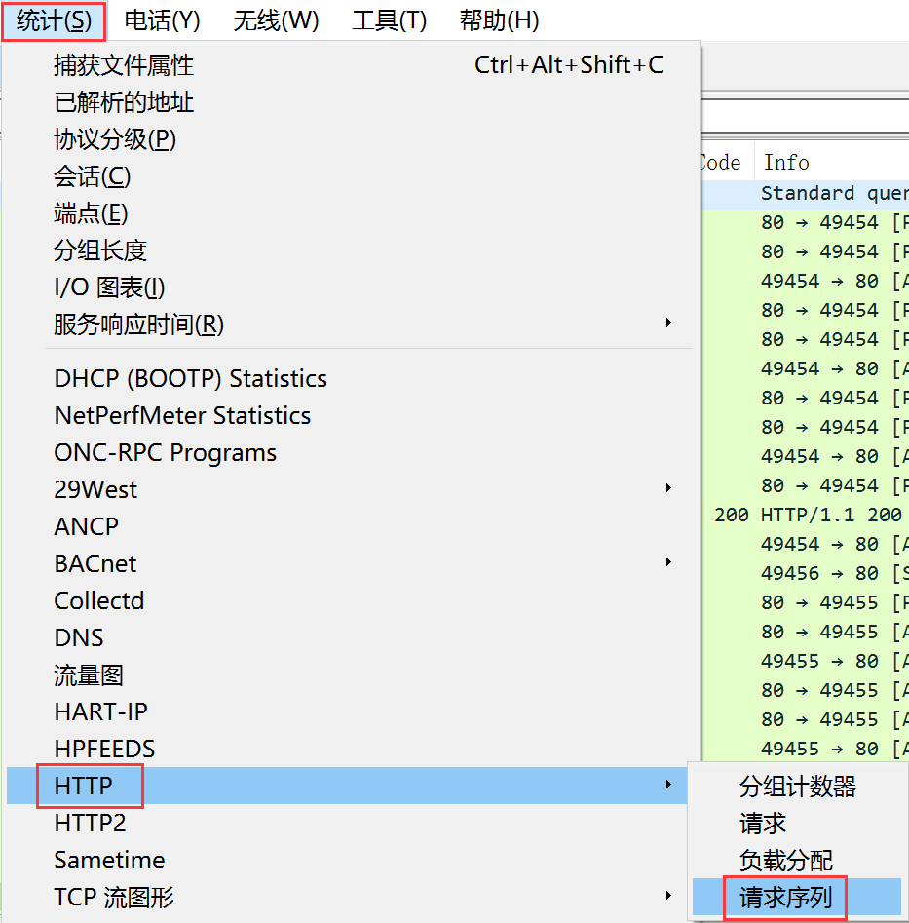The height and width of the screenshot is (923, 909).
Task: Select 请求序列 in HTTP submenu
Action: 785,897
